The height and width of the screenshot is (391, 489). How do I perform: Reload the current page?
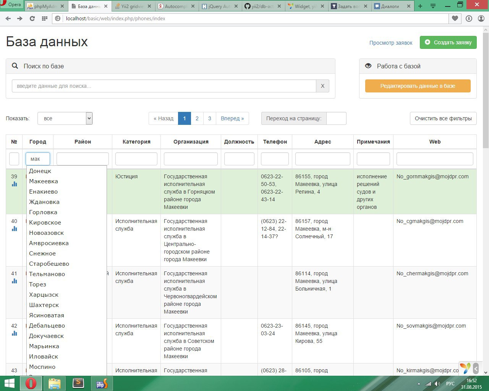pos(32,18)
